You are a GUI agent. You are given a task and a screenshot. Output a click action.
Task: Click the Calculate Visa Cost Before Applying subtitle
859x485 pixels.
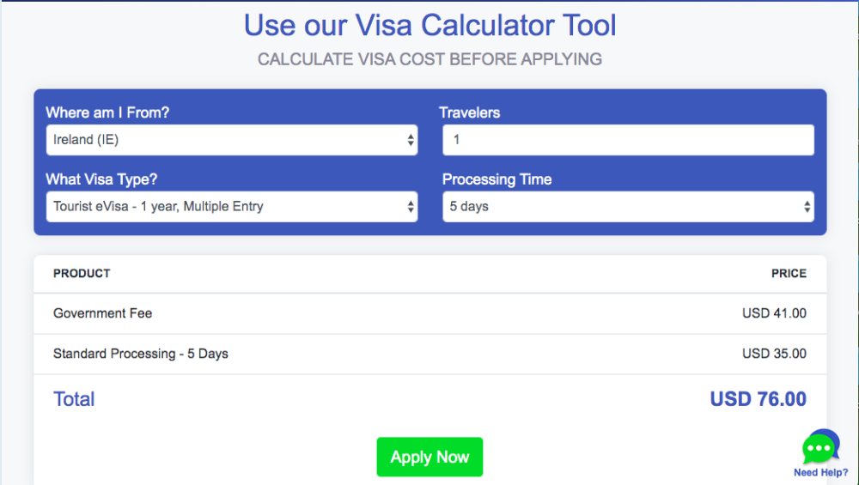click(430, 59)
